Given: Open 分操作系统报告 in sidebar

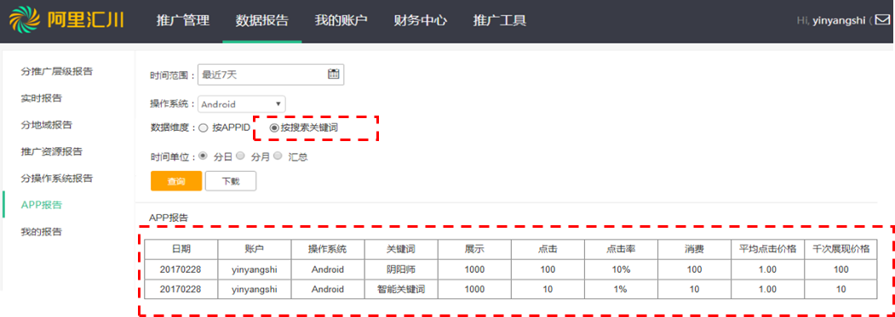Looking at the screenshot, I should click(56, 178).
